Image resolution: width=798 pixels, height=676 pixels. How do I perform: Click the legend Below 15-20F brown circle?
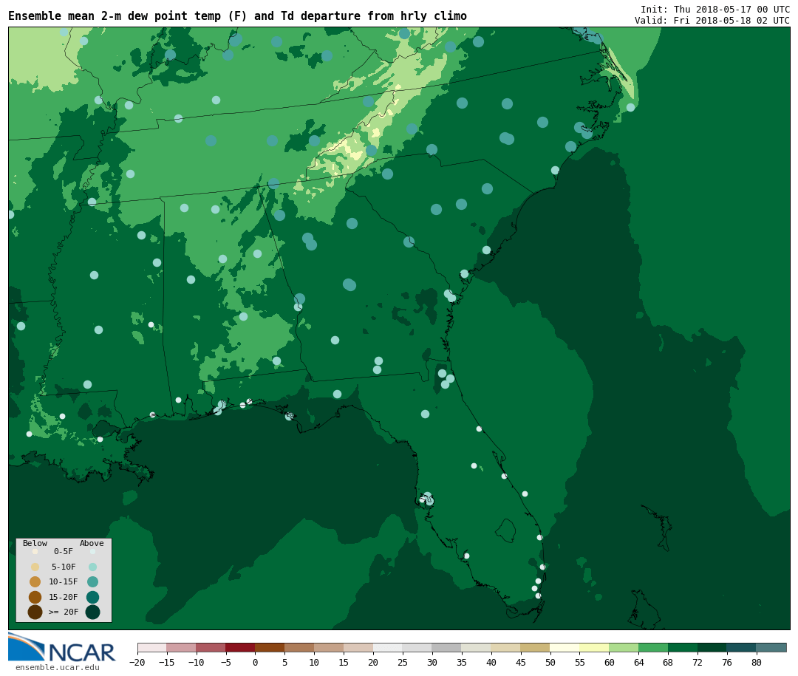coord(35,597)
